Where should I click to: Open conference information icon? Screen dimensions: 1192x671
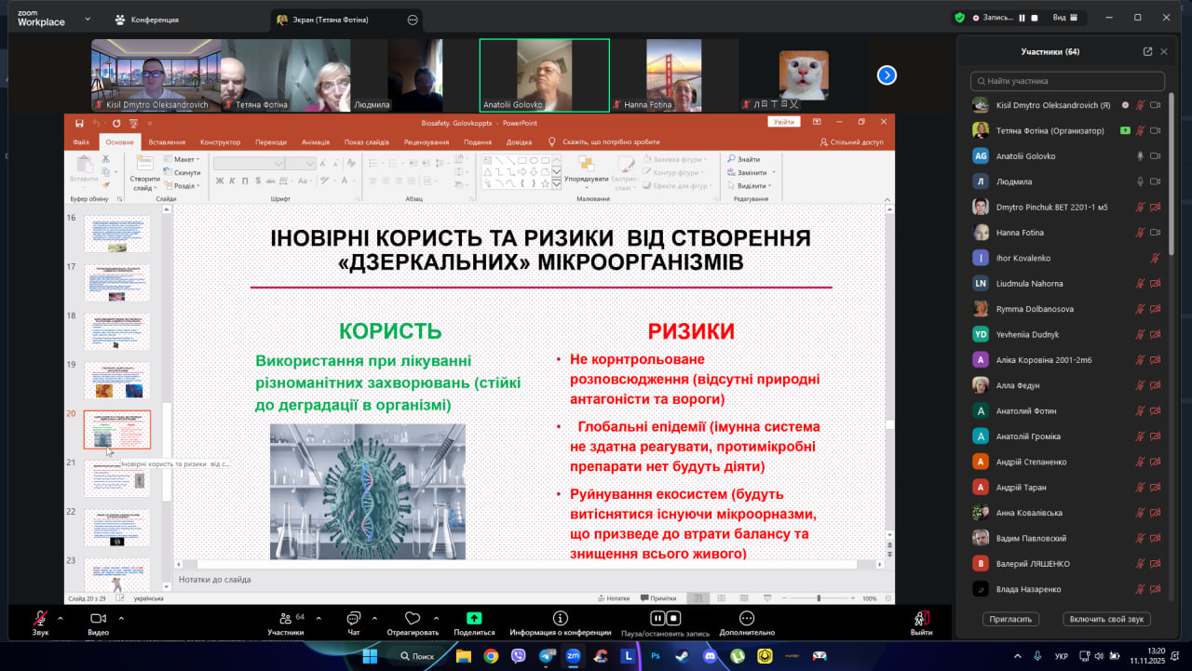click(560, 619)
